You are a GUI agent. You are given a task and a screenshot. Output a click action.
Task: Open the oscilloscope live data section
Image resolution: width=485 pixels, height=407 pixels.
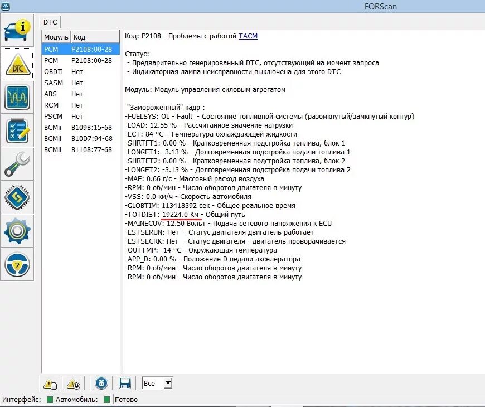(17, 97)
